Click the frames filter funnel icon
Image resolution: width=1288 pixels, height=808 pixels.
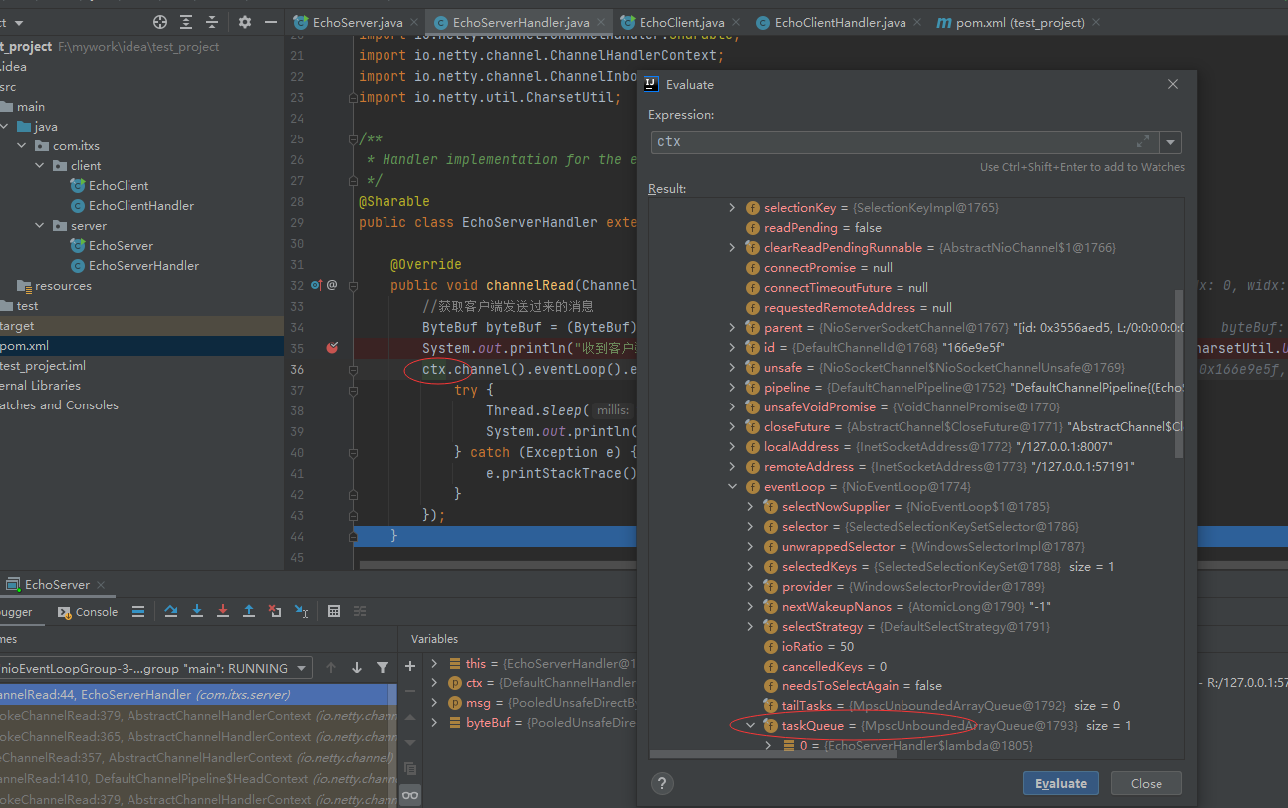point(383,668)
